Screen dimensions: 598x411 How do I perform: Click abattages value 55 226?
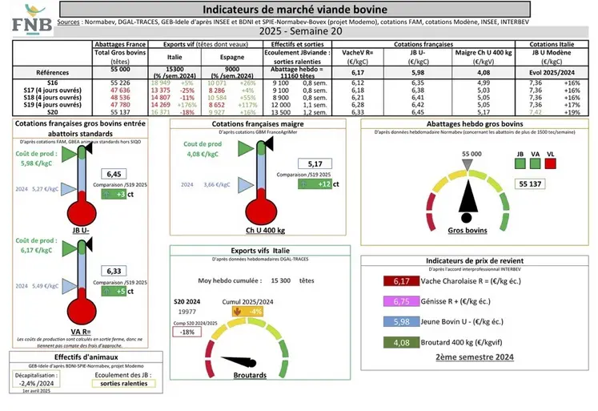pos(120,83)
